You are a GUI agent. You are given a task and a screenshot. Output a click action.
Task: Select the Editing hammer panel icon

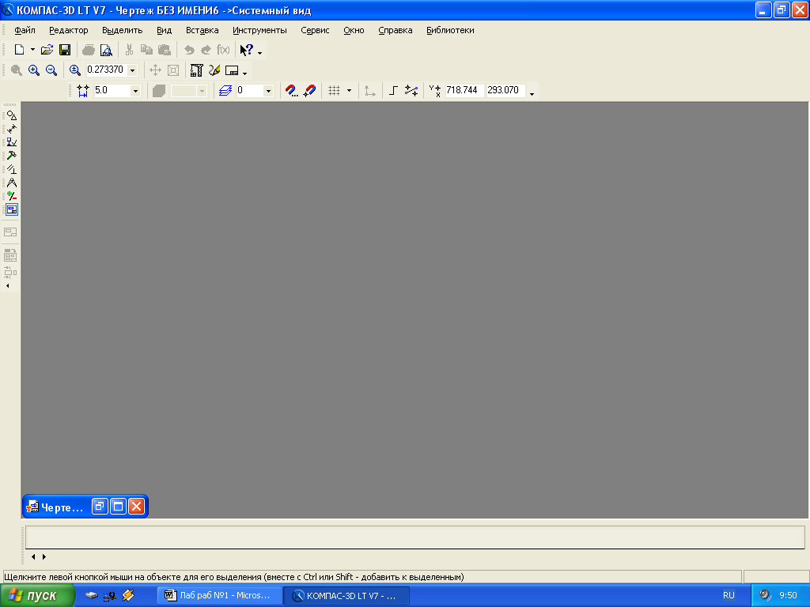coord(11,156)
